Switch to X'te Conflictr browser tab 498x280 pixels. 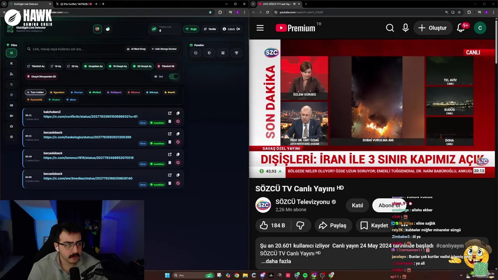(x=76, y=4)
